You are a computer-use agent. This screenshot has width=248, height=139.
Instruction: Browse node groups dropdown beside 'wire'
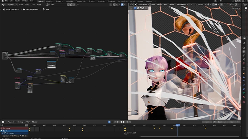48,5
